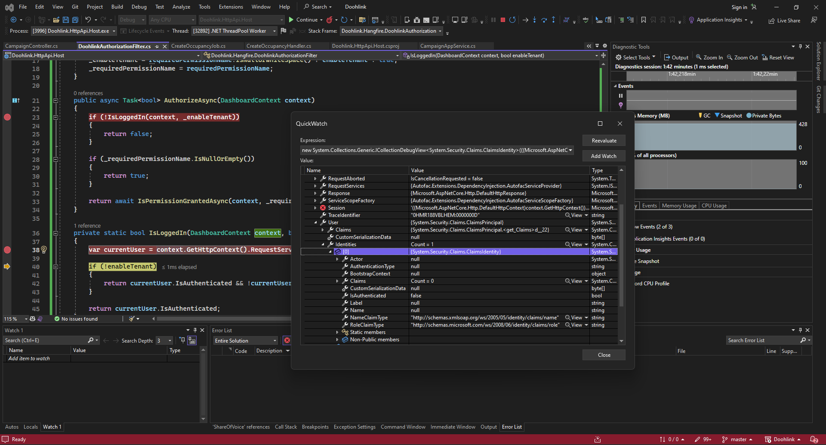The image size is (826, 445).
Task: Click the Diagnostic Tools timeline ruler
Action: point(711,75)
